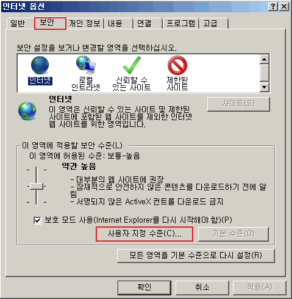This screenshot has width=292, height=299.
Task: Switch to the 일반 tab
Action: pos(18,24)
